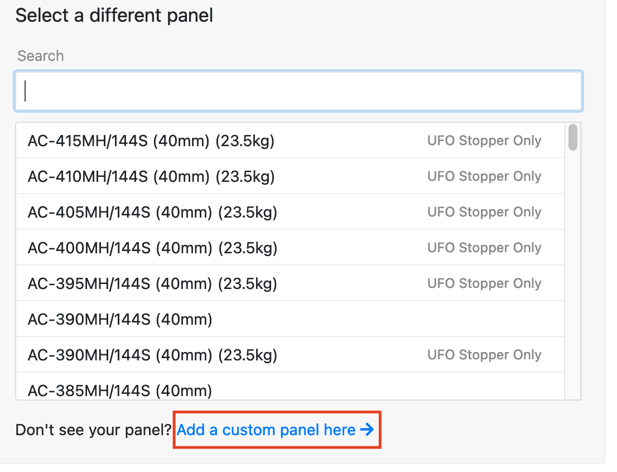Click the panel list scrollbar thumb

coord(572,137)
